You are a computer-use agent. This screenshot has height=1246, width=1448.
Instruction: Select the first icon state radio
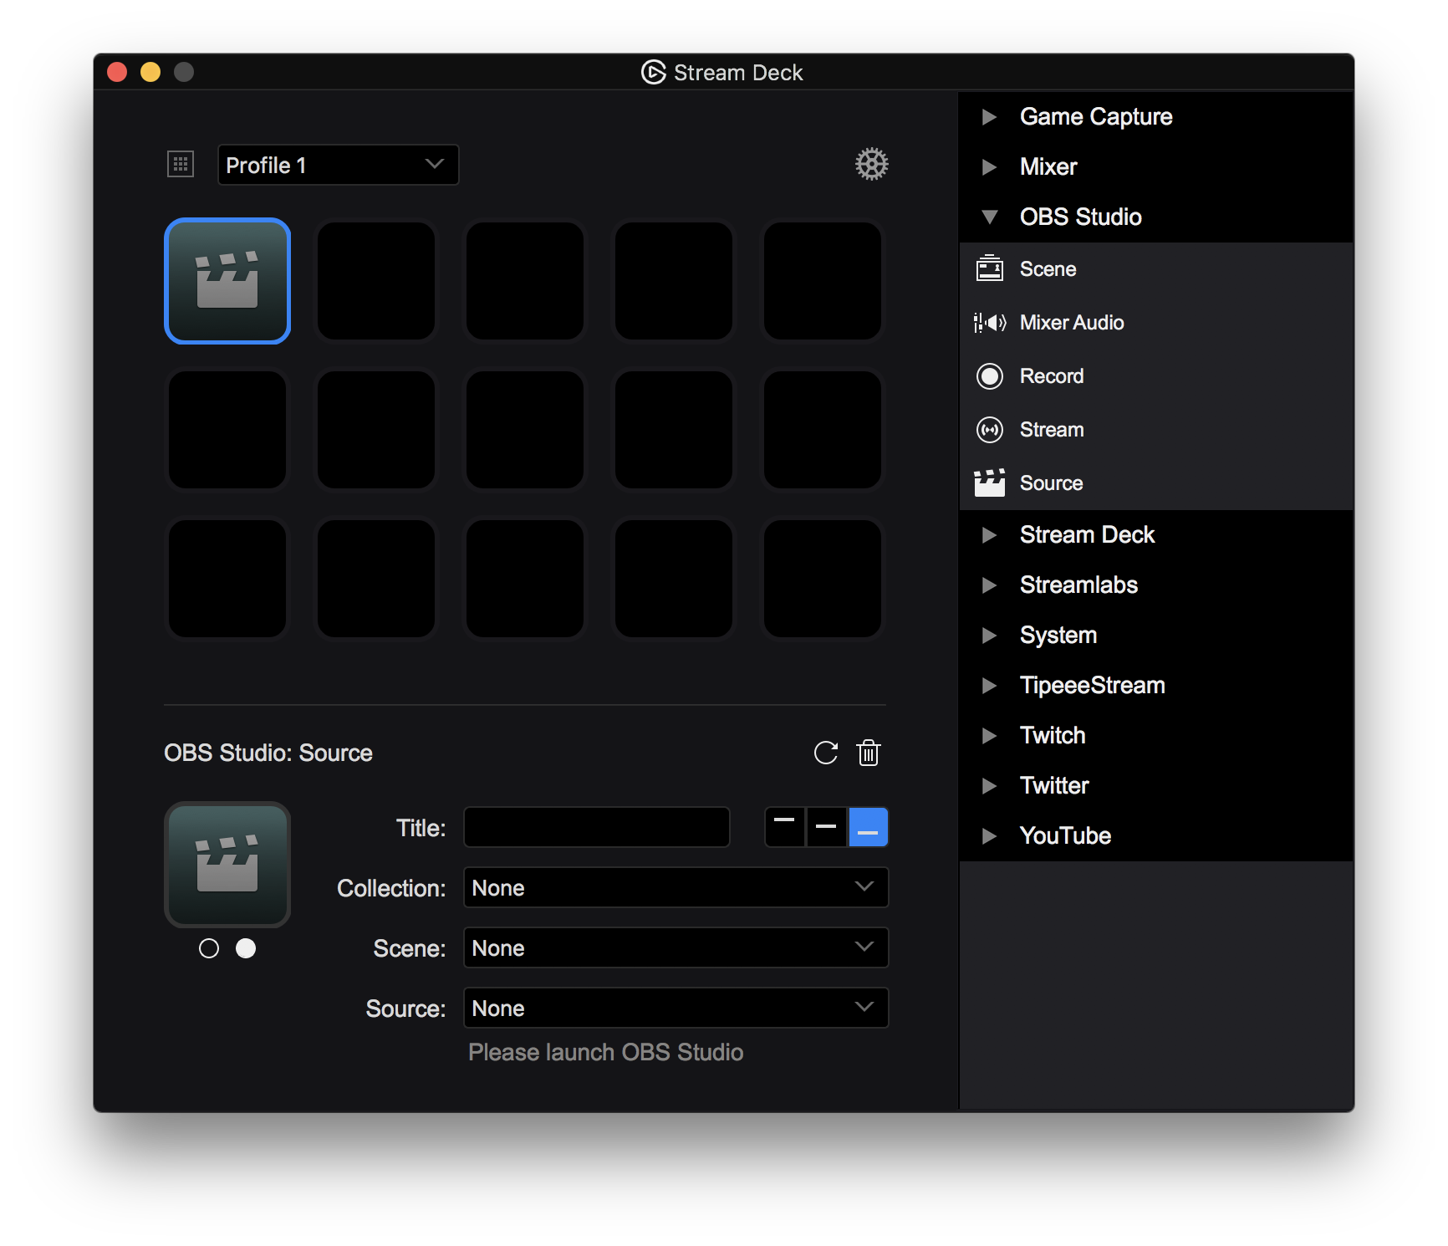pyautogui.click(x=209, y=948)
